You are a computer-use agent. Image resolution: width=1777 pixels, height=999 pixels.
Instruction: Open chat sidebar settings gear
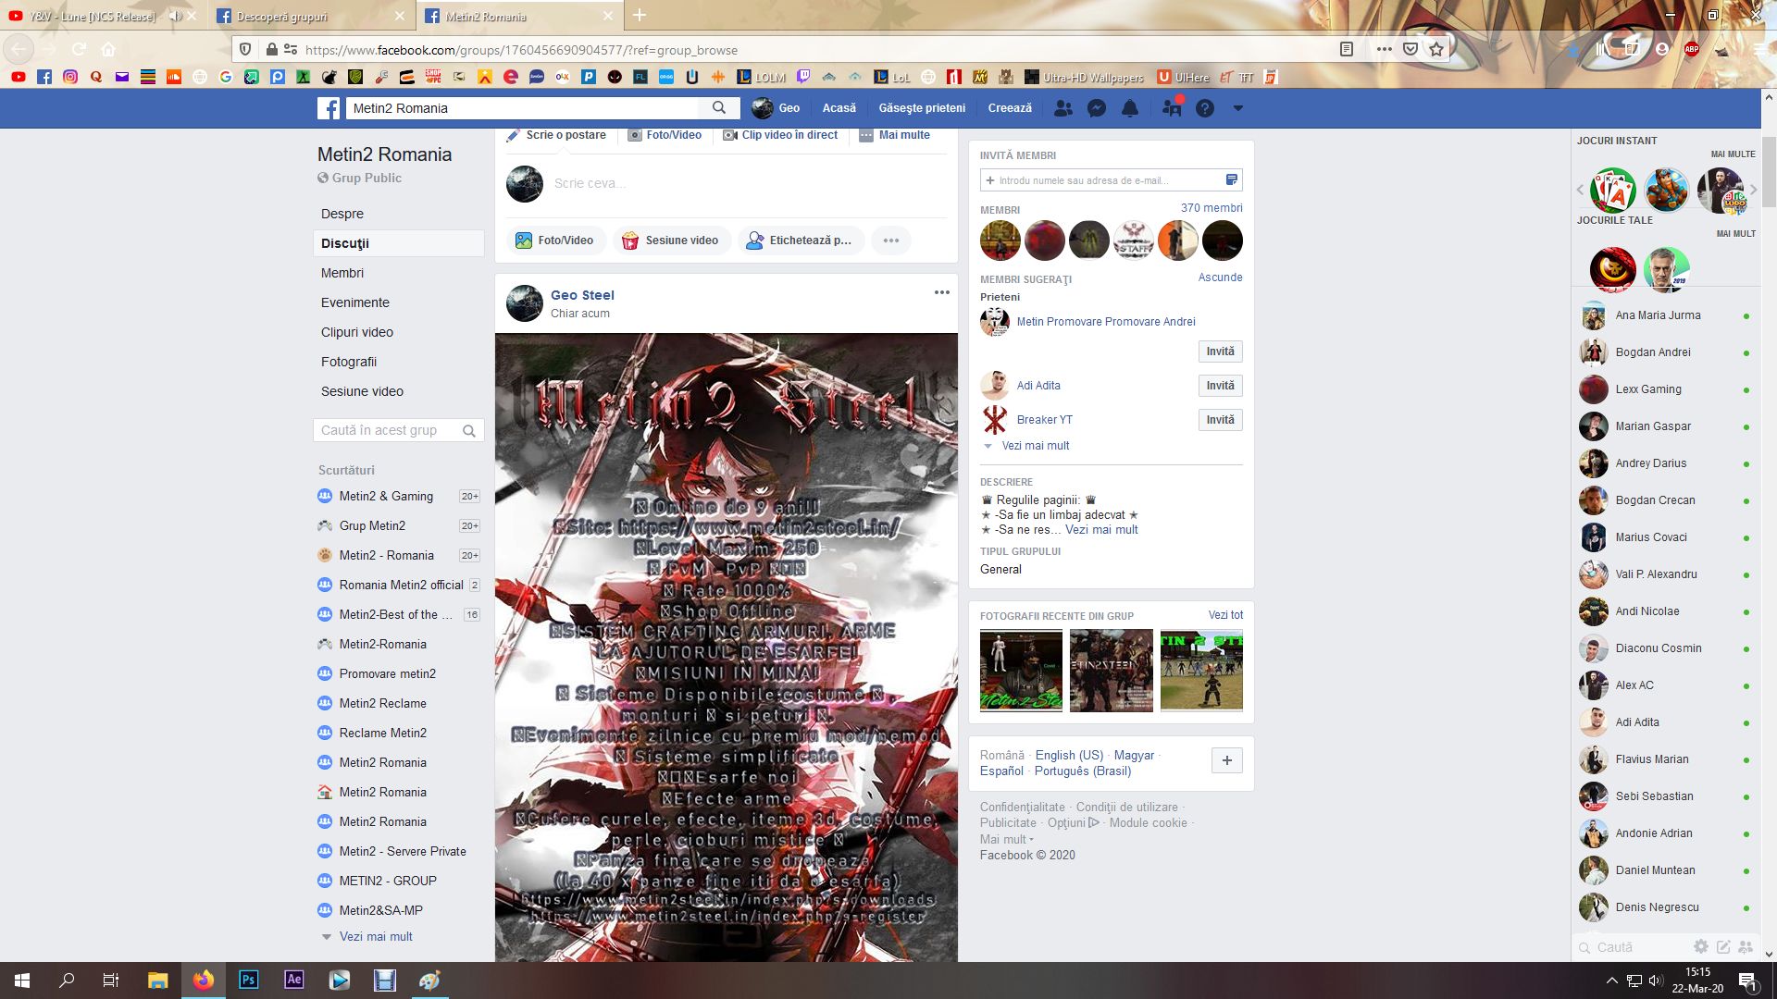point(1700,946)
